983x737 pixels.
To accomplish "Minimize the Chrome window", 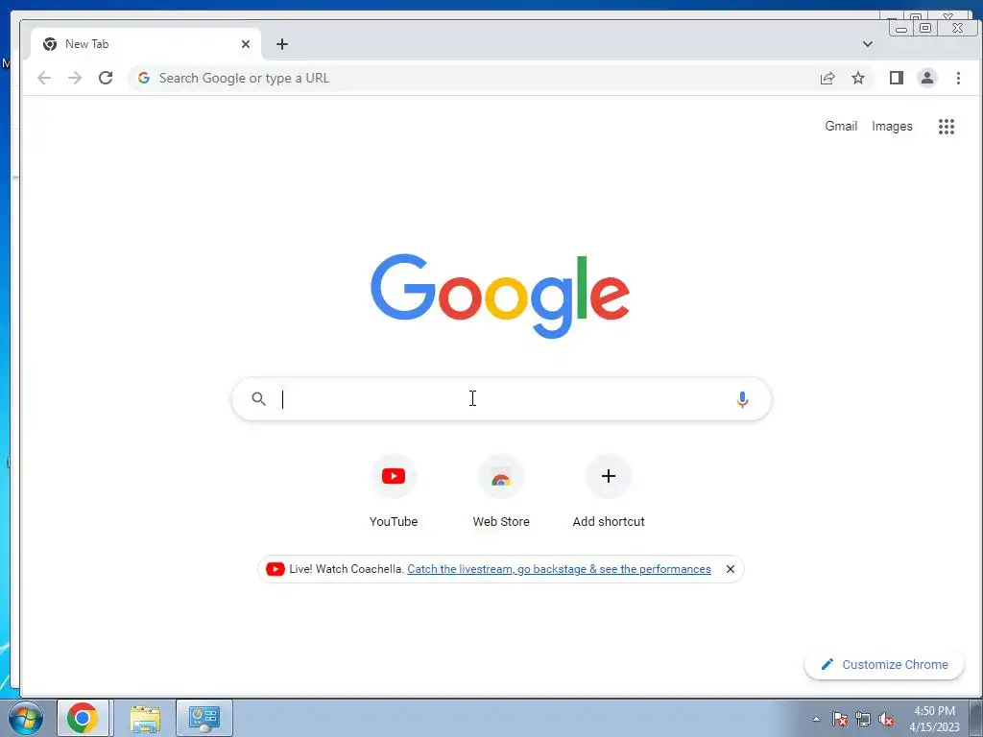I will [x=901, y=28].
